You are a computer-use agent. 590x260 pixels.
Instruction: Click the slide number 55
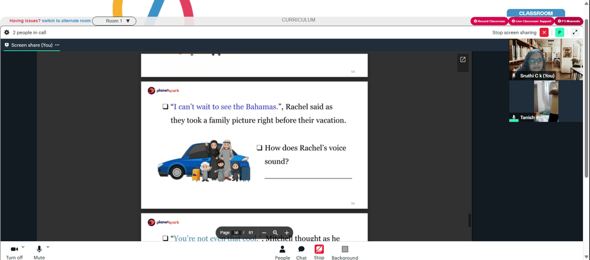click(353, 203)
